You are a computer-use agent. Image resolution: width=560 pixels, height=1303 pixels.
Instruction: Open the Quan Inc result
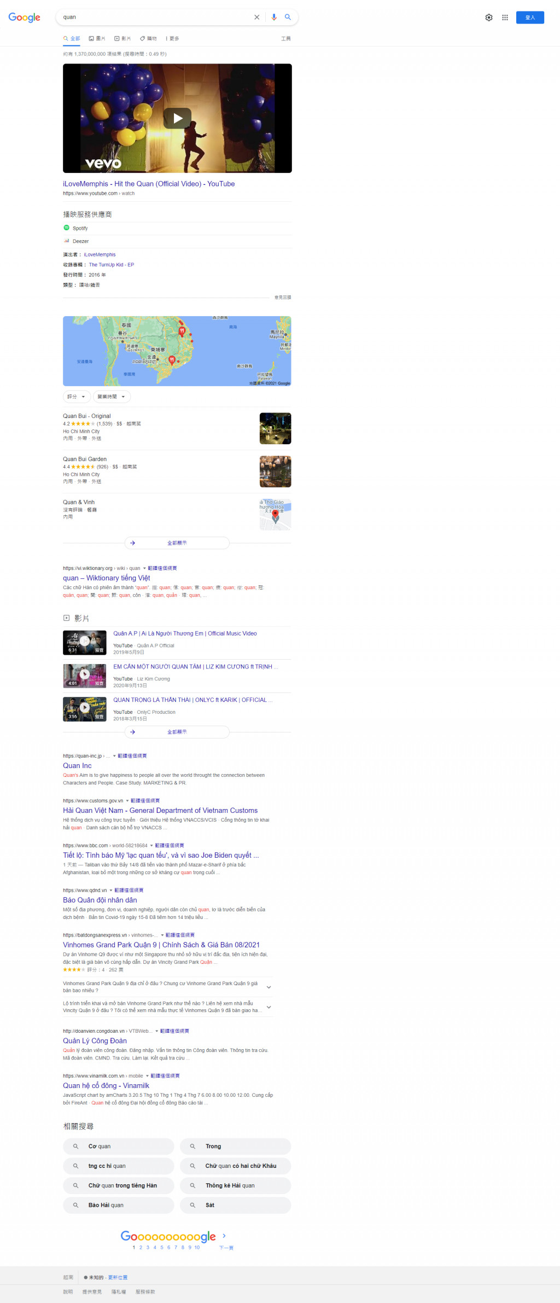(x=77, y=766)
